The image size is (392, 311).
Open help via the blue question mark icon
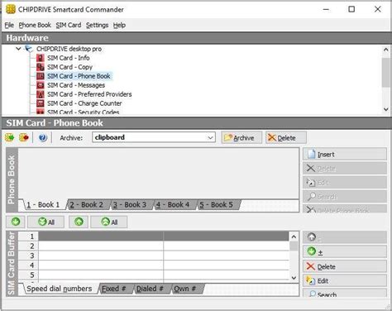click(43, 137)
